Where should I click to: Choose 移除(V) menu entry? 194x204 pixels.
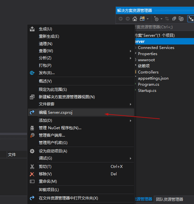coord(81,174)
